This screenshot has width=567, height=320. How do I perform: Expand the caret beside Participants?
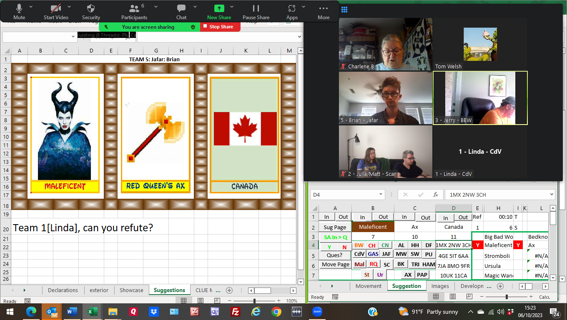click(x=156, y=7)
